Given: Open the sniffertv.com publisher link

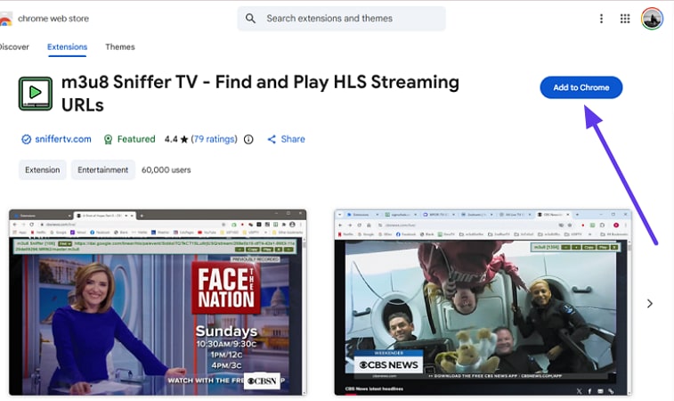Looking at the screenshot, I should coord(63,139).
